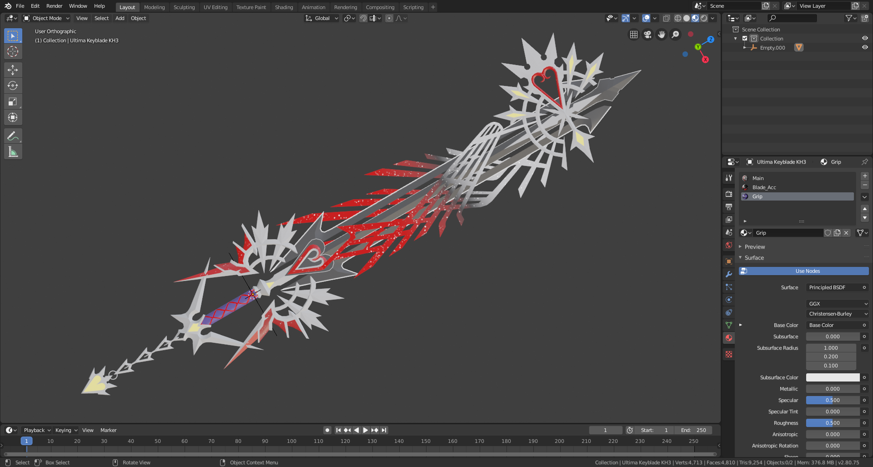The image size is (873, 467).
Task: Open the Modifiers properties tab
Action: pyautogui.click(x=729, y=274)
